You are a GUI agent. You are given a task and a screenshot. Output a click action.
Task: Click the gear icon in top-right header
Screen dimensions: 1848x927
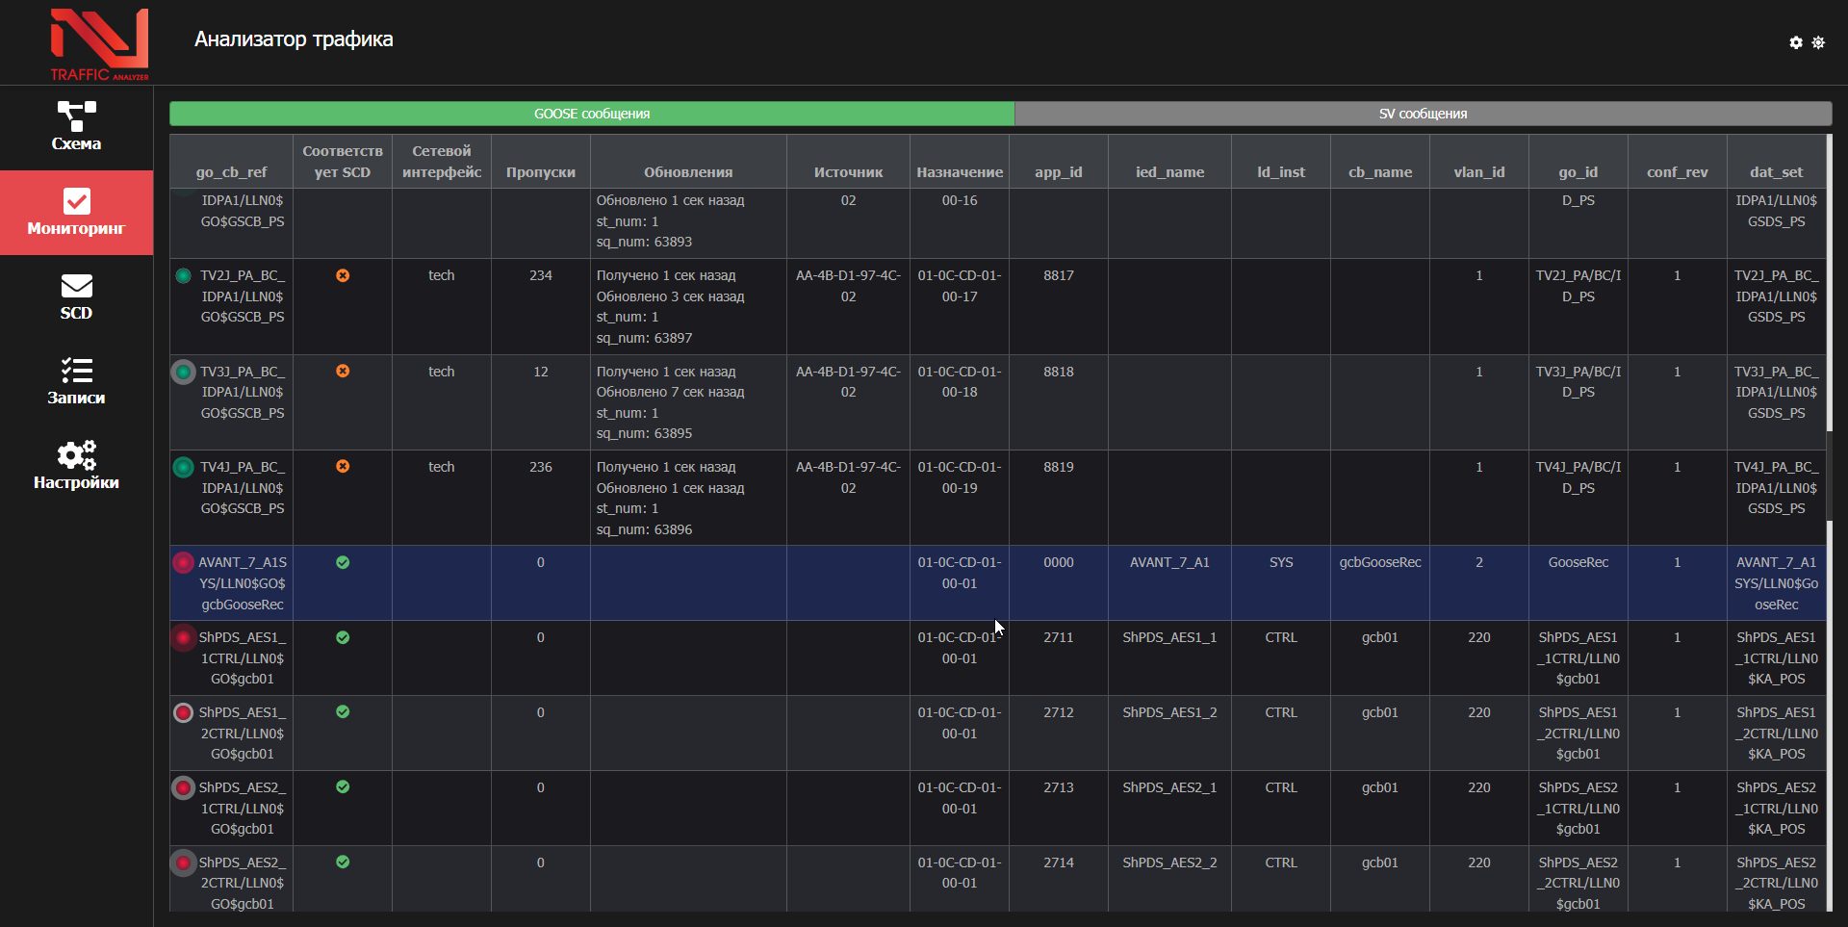tap(1795, 42)
